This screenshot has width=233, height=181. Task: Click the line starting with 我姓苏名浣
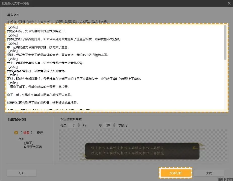[37, 31]
